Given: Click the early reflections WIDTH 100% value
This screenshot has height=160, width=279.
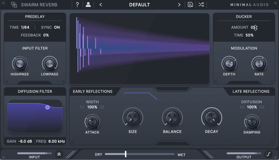Looking at the screenshot, I should pyautogui.click(x=92, y=107).
